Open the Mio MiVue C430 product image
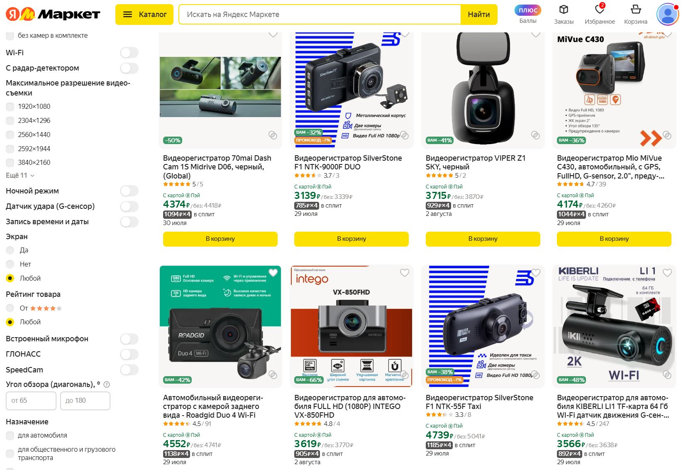Image resolution: width=681 pixels, height=470 pixels. tap(614, 89)
